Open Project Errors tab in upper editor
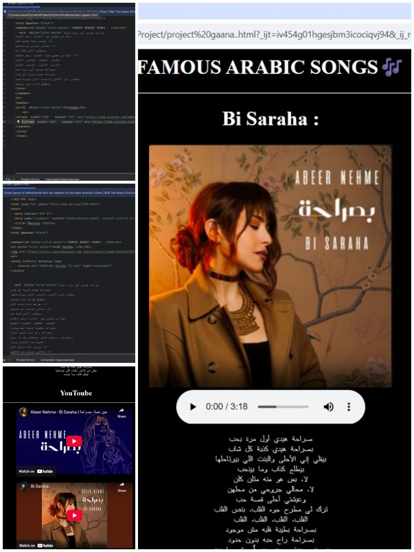Screen dimensions: 414x552 click(30, 179)
